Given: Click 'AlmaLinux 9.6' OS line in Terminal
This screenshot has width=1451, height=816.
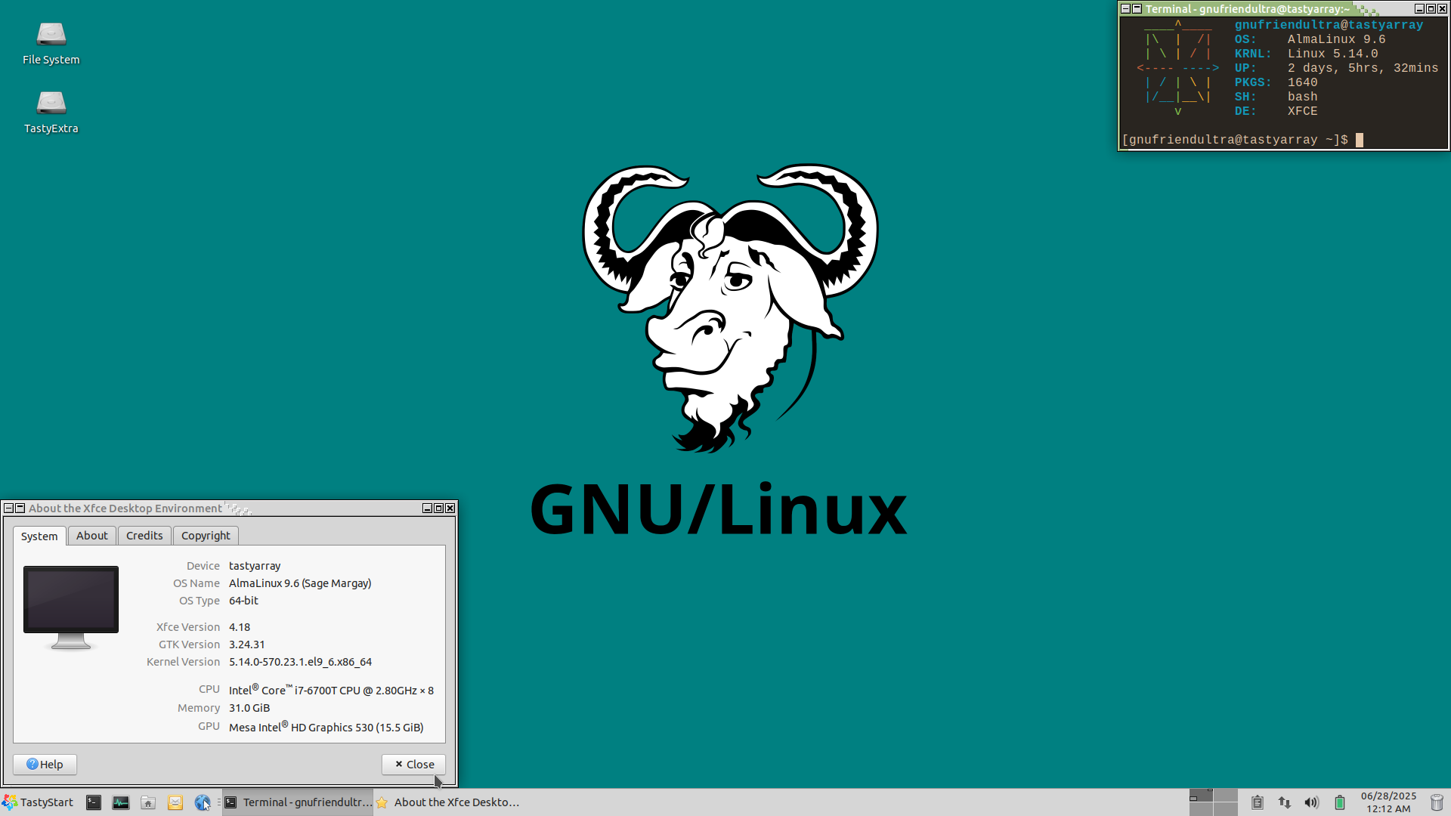Looking at the screenshot, I should [1336, 39].
